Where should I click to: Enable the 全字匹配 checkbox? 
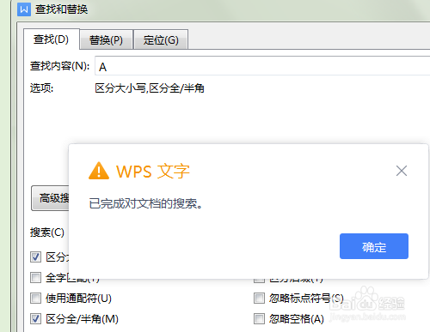35,277
